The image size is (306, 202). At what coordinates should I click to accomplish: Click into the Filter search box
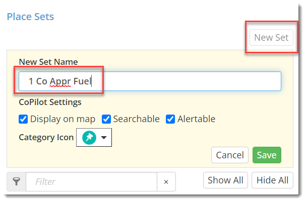(x=91, y=181)
